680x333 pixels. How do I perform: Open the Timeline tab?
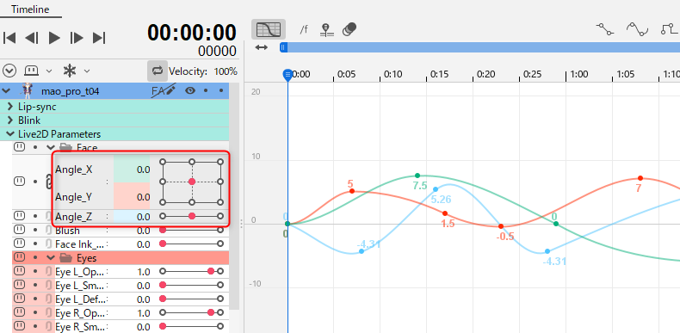coord(30,9)
